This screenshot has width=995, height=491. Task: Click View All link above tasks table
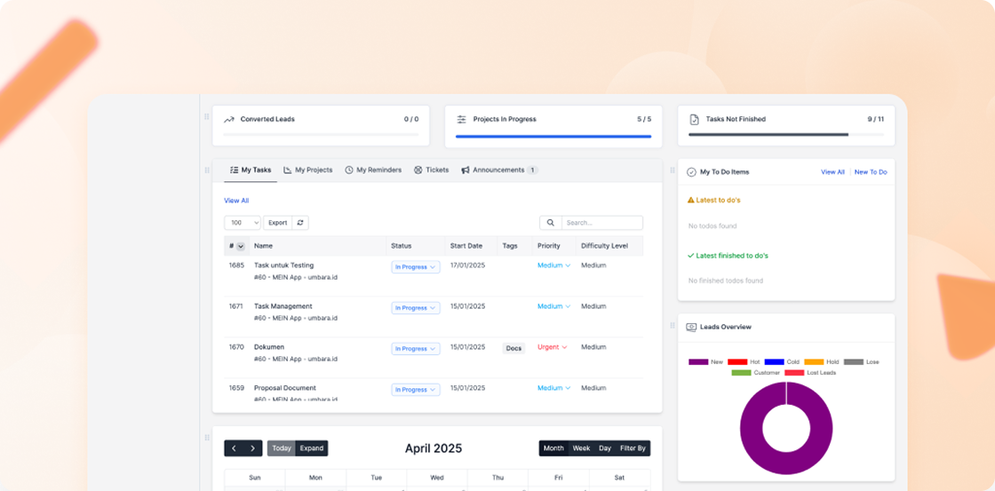pyautogui.click(x=236, y=201)
